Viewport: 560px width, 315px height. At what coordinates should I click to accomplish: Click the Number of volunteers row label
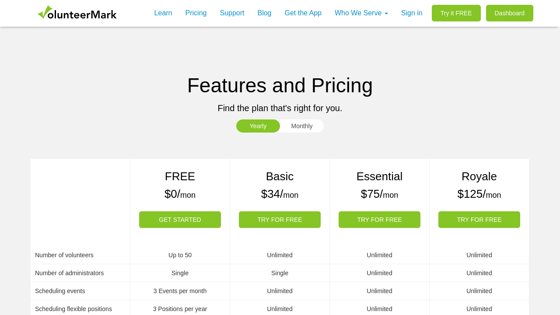point(64,255)
